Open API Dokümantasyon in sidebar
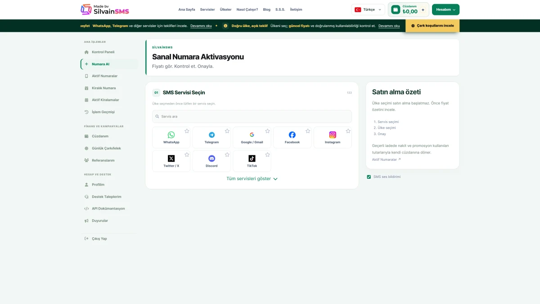The image size is (540, 304). (x=109, y=209)
